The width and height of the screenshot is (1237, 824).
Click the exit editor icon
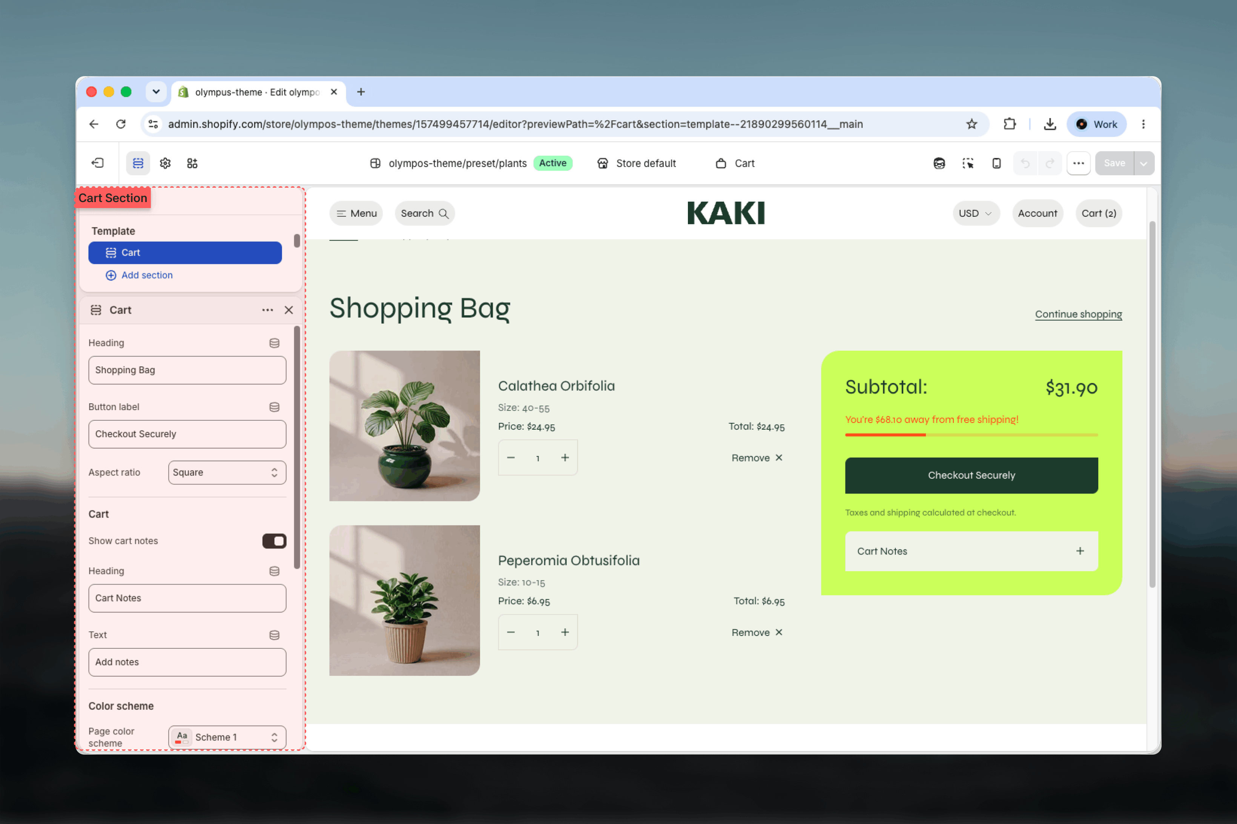(x=98, y=163)
